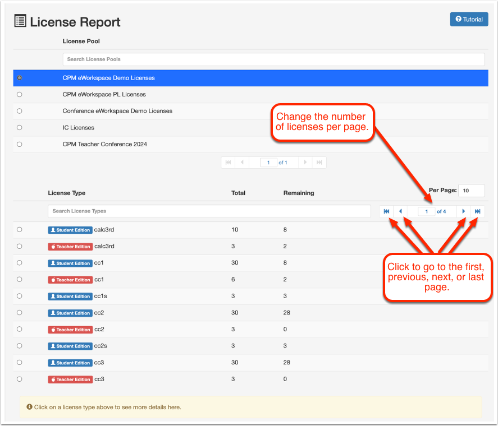Select CPM Teacher Conference 2024 radio button
The height and width of the screenshot is (426, 498).
click(20, 144)
